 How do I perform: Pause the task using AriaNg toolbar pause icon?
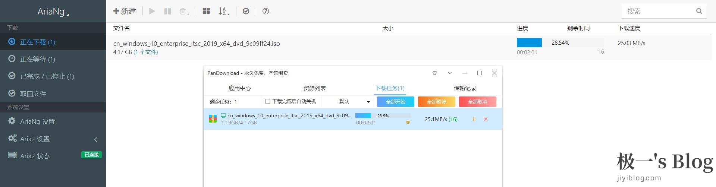[167, 11]
